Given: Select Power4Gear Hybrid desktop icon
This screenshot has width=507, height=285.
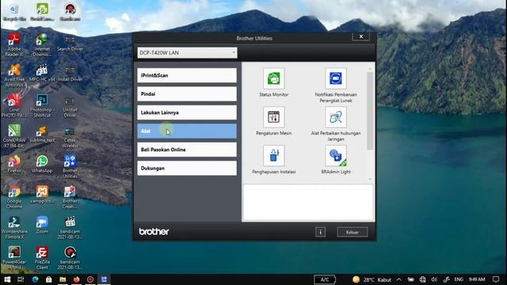Looking at the screenshot, I should pyautogui.click(x=14, y=257).
